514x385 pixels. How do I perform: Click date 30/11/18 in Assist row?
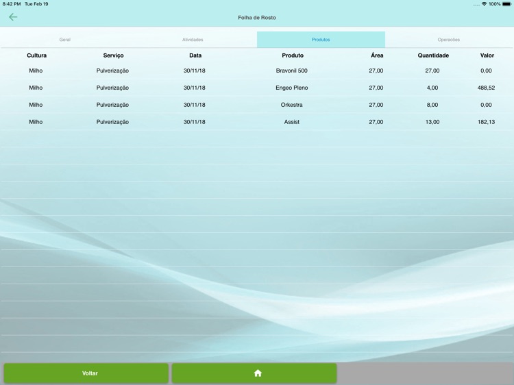[x=195, y=121]
